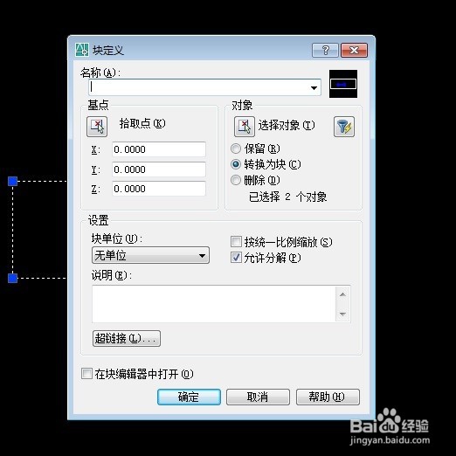The image size is (456, 456).
Task: Select the 保留(R) radio button
Action: pyautogui.click(x=236, y=149)
